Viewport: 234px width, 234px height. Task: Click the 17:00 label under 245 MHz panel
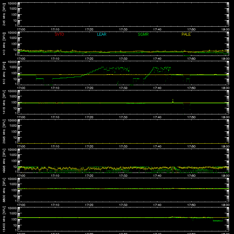click(x=21, y=30)
